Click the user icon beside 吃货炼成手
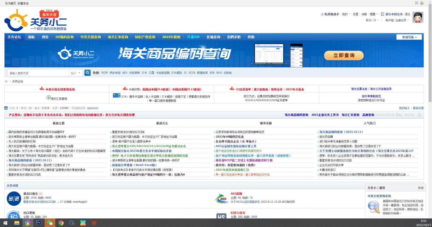Image resolution: width=432 pixels, height=227 pixels. click(x=322, y=14)
